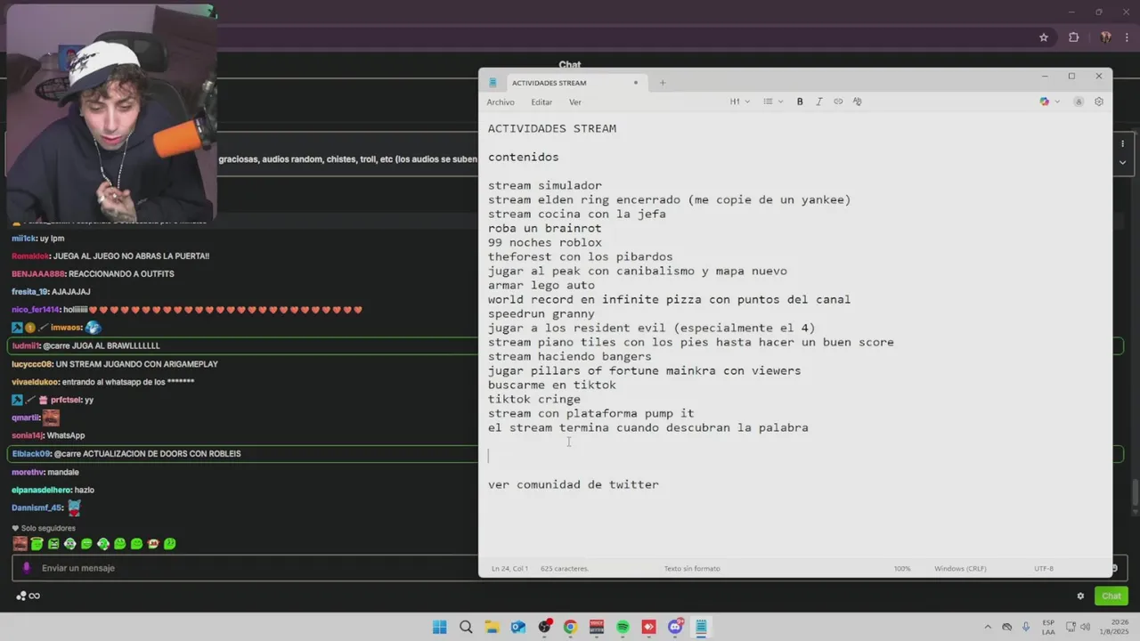
Task: Bookmark page with browser star icon
Action: point(1044,37)
